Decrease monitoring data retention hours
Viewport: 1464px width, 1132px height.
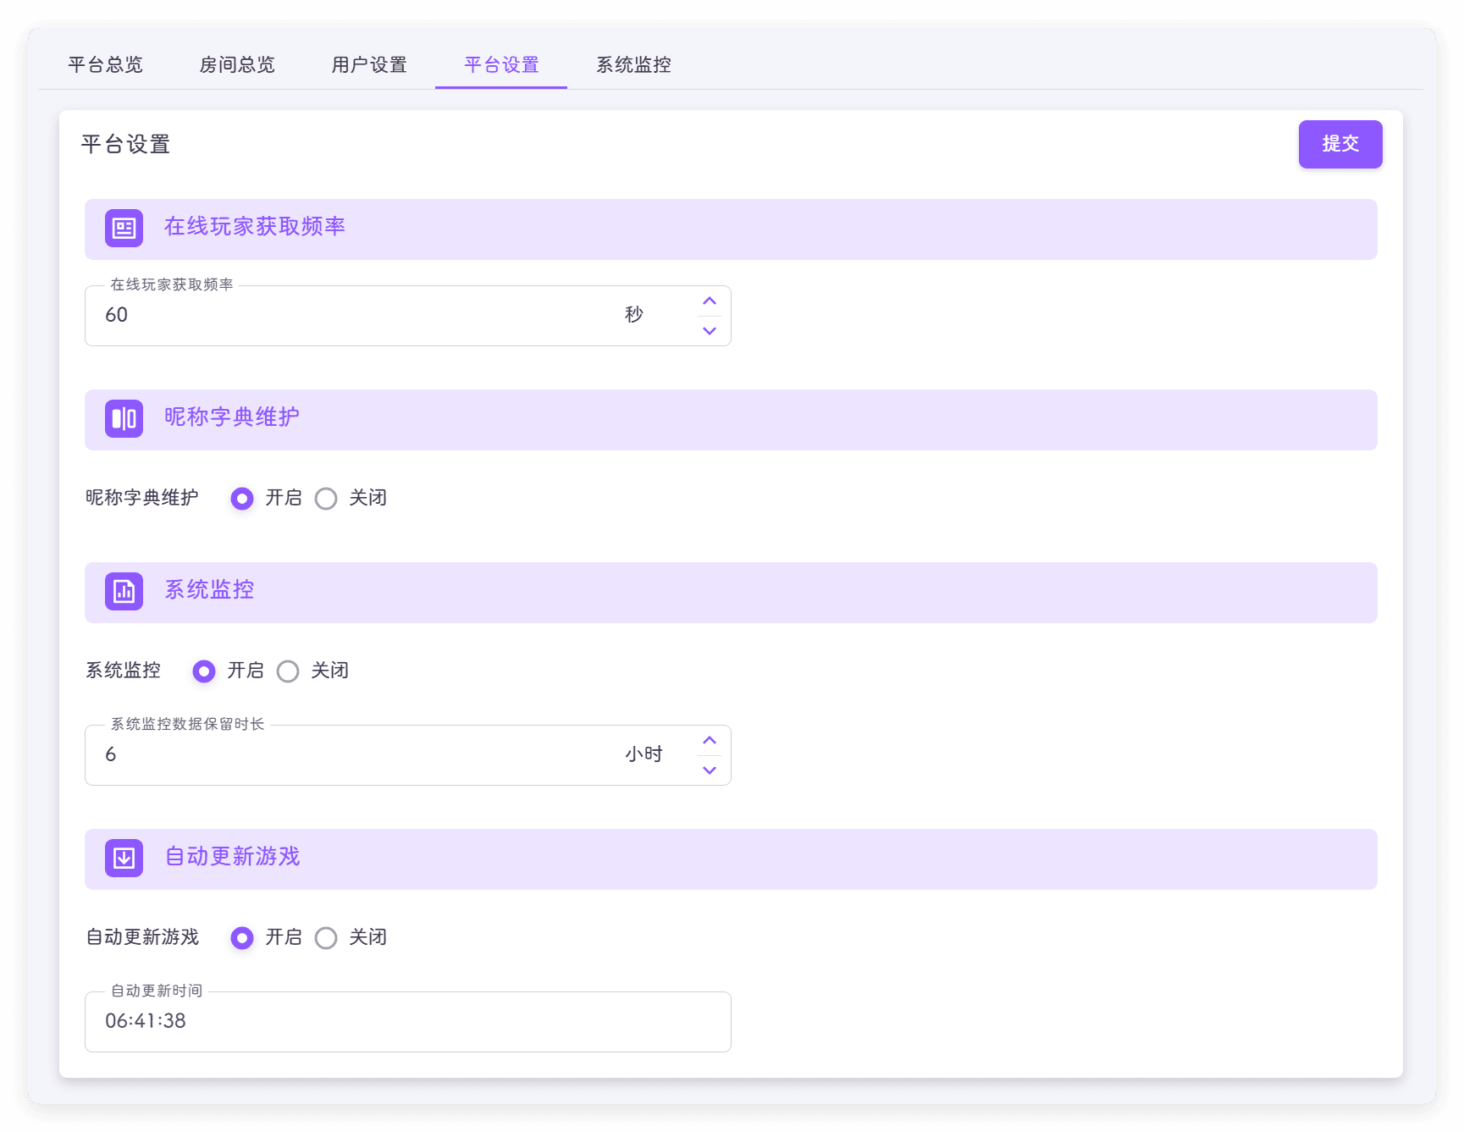point(710,770)
